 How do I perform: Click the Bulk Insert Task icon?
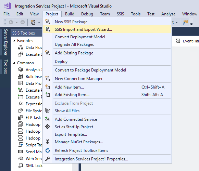coord(21,76)
